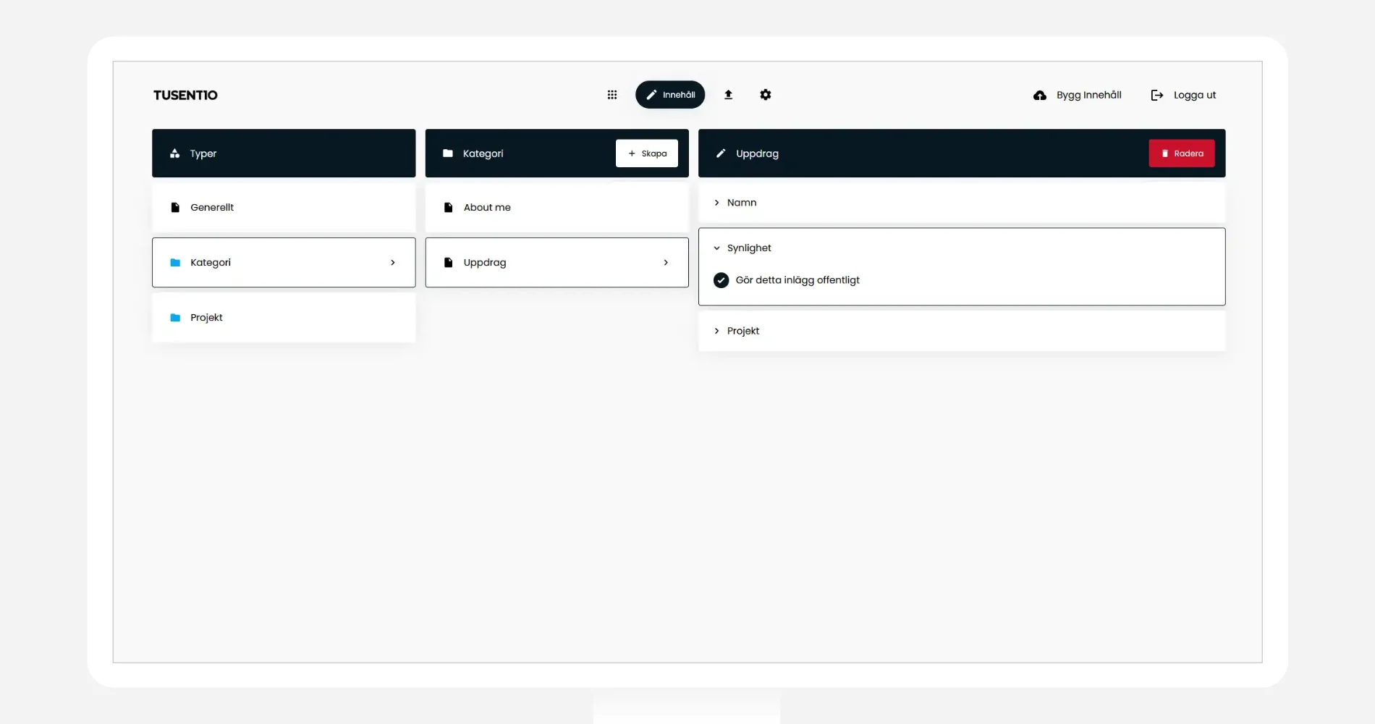
Task: Toggle the 'Gör detta inlägg offentligt' checkbox
Action: [721, 280]
